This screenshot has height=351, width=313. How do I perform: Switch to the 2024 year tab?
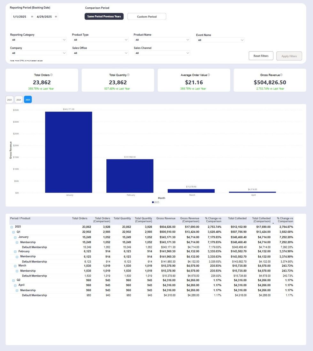[18, 99]
